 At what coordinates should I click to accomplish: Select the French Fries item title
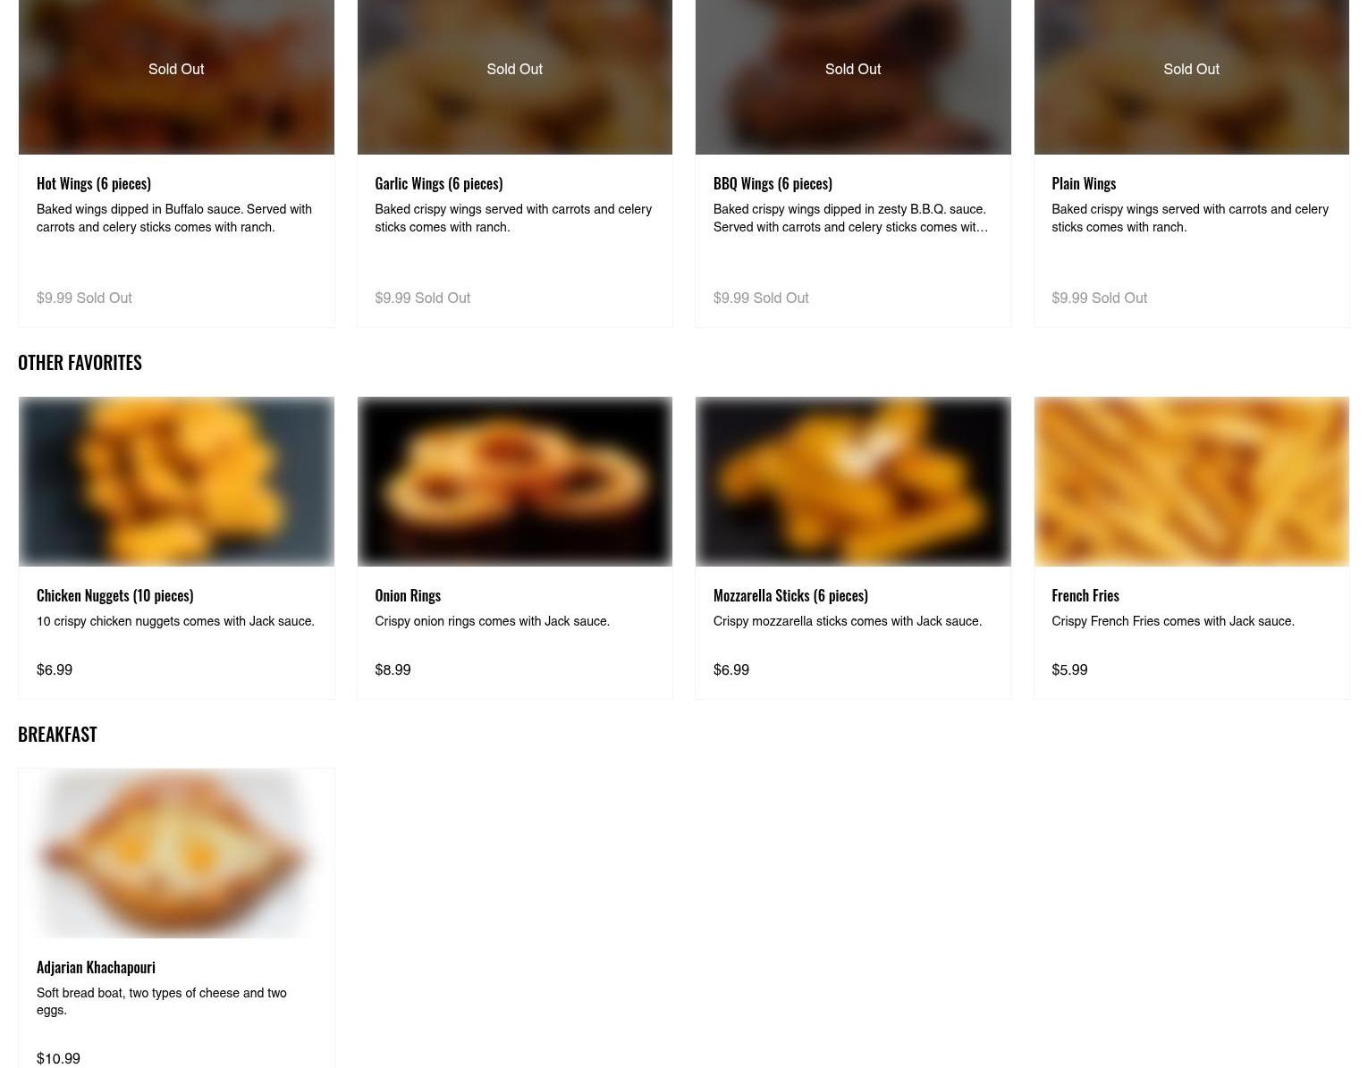coord(1085,595)
